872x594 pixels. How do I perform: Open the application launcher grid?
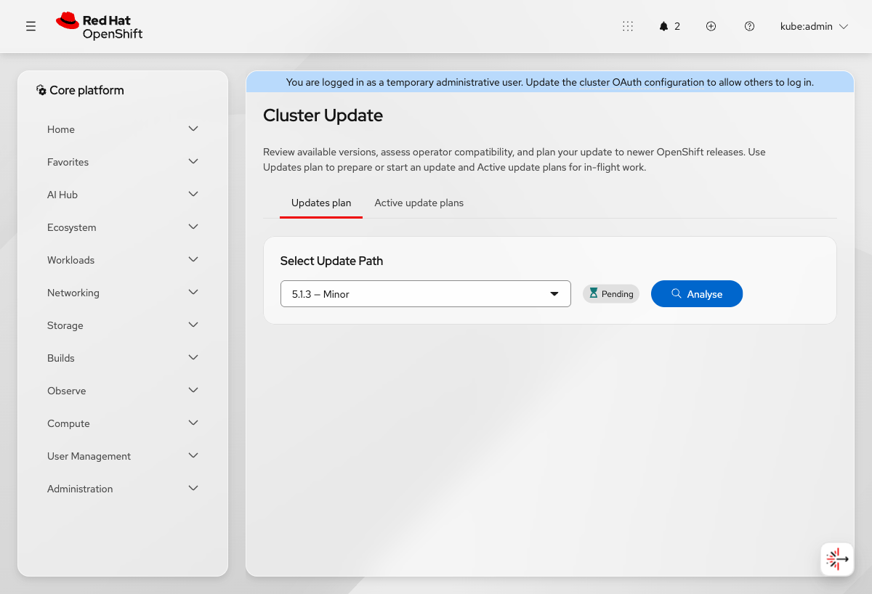[628, 26]
